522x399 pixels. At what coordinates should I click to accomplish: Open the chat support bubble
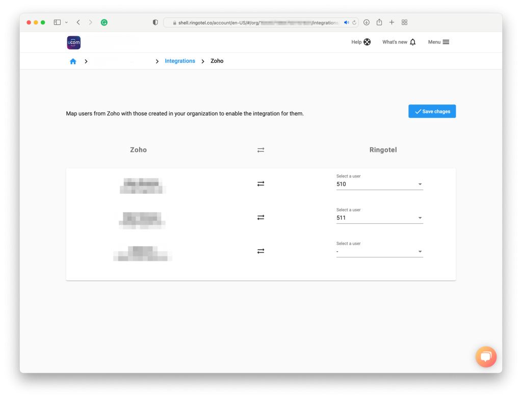coord(485,357)
